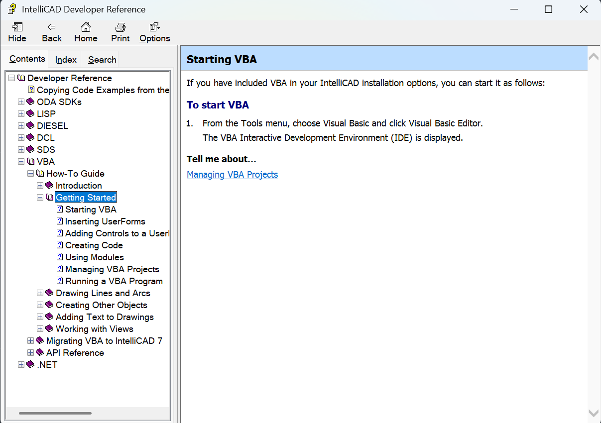Click the Inserting UserForms topic page icon
601x423 pixels.
(x=60, y=221)
